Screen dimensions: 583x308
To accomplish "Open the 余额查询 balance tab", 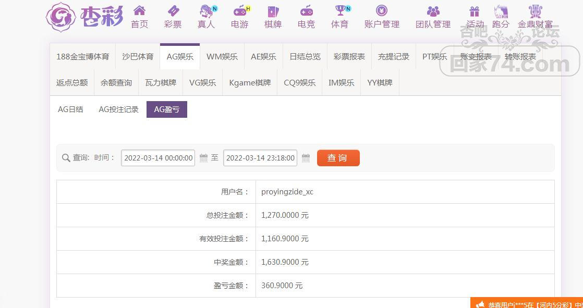I will 116,83.
